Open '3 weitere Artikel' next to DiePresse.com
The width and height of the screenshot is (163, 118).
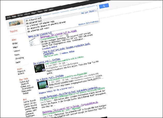67,53
